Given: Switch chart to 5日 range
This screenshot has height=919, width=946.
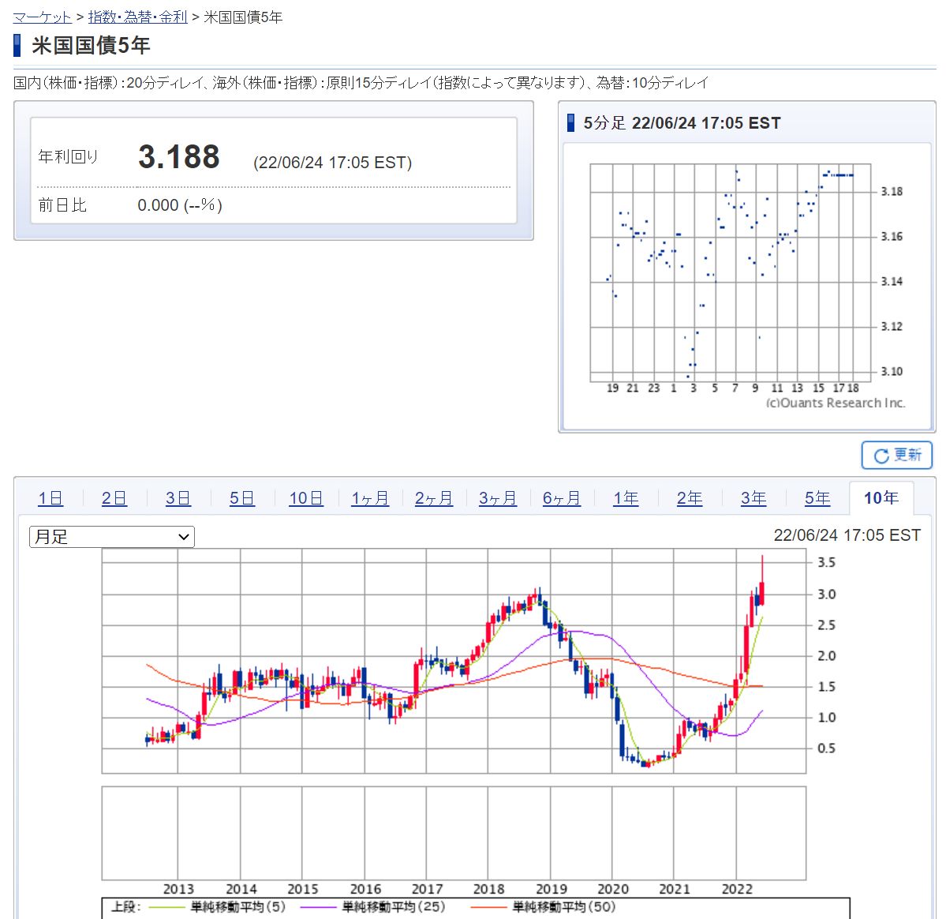Looking at the screenshot, I should (x=242, y=498).
